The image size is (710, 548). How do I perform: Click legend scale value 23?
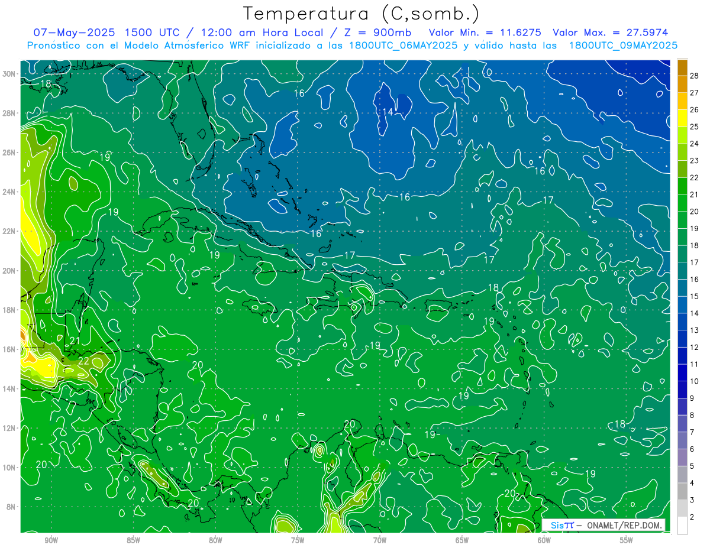695,160
